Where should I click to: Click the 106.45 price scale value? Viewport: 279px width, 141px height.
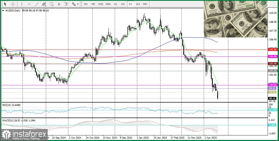273,39
